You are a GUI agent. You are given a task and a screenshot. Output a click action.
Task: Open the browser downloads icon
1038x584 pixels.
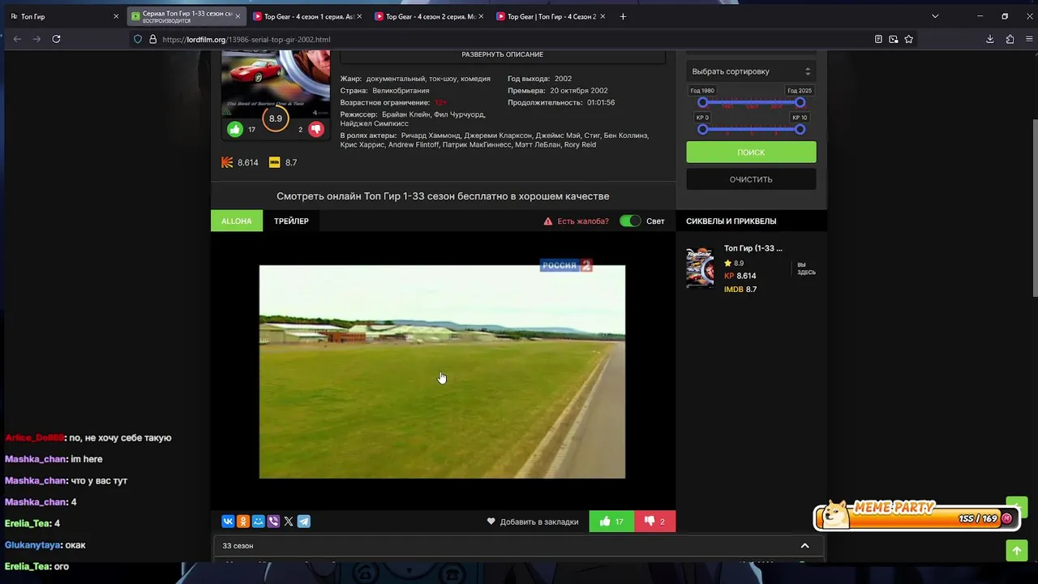click(x=990, y=39)
